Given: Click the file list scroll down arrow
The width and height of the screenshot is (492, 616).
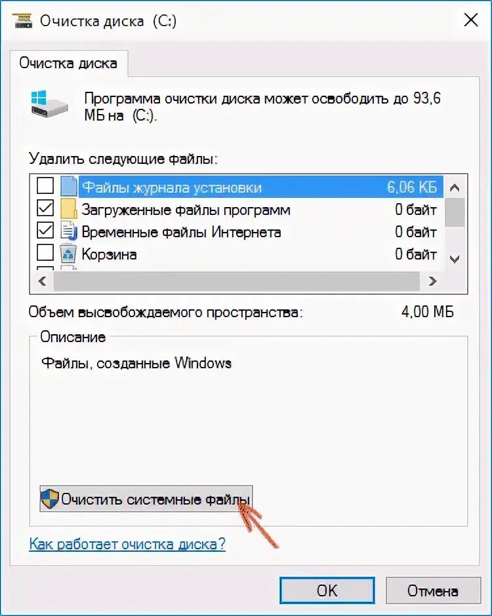Looking at the screenshot, I should coord(455,260).
